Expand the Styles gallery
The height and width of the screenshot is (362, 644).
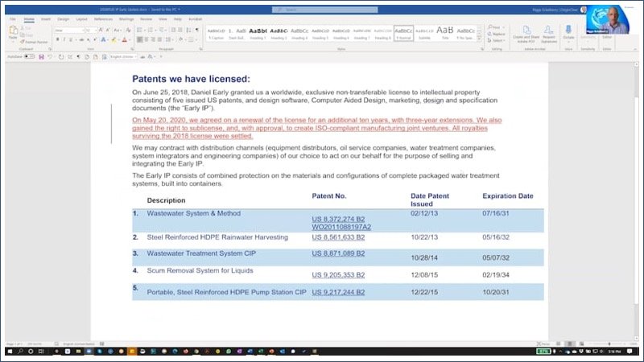[479, 39]
